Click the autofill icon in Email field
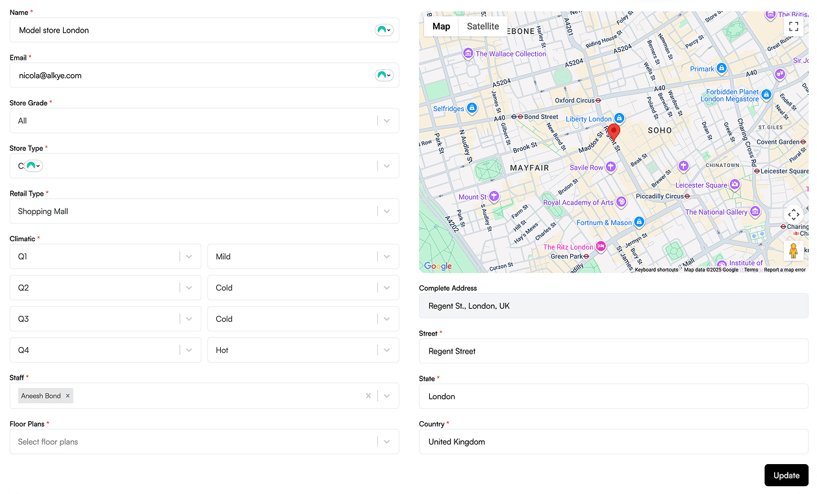 (384, 75)
